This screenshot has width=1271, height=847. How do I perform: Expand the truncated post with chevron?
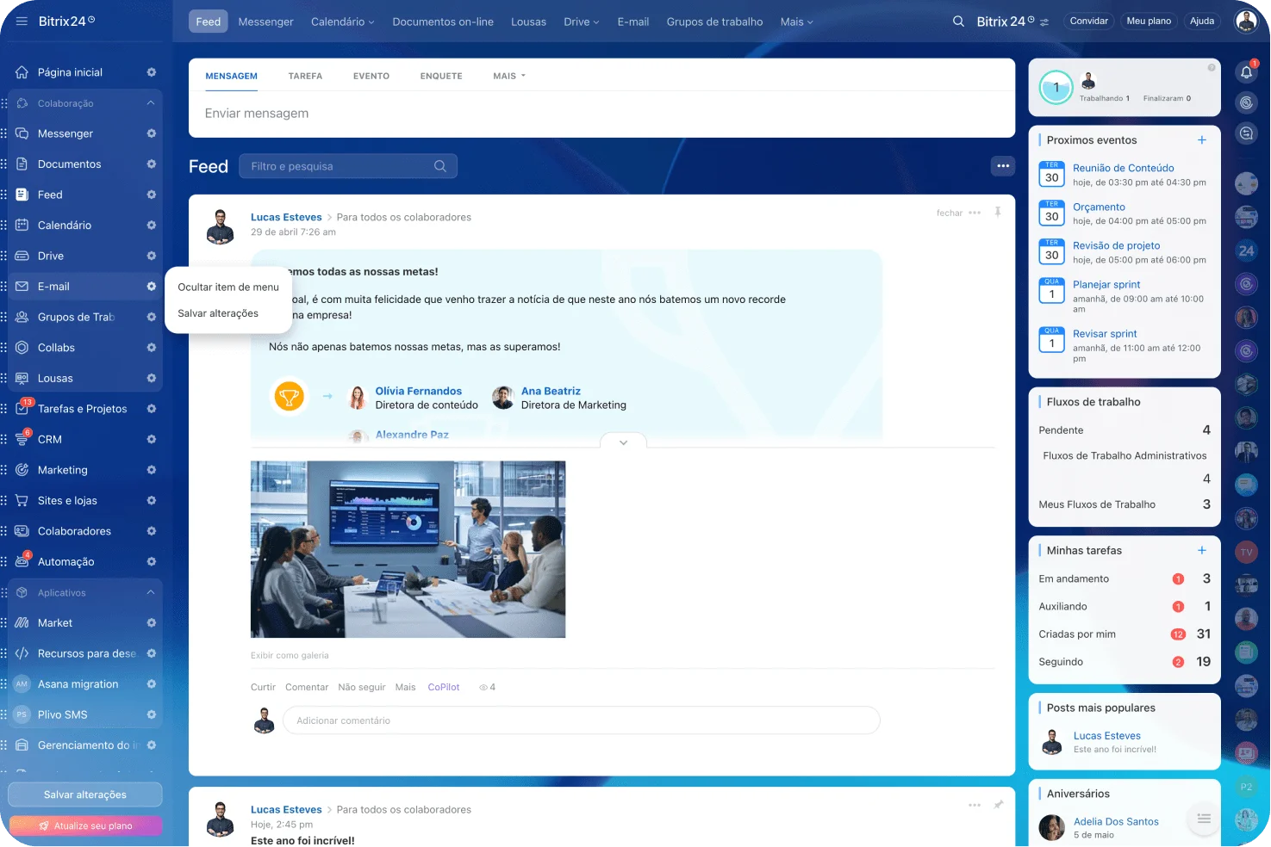click(623, 442)
